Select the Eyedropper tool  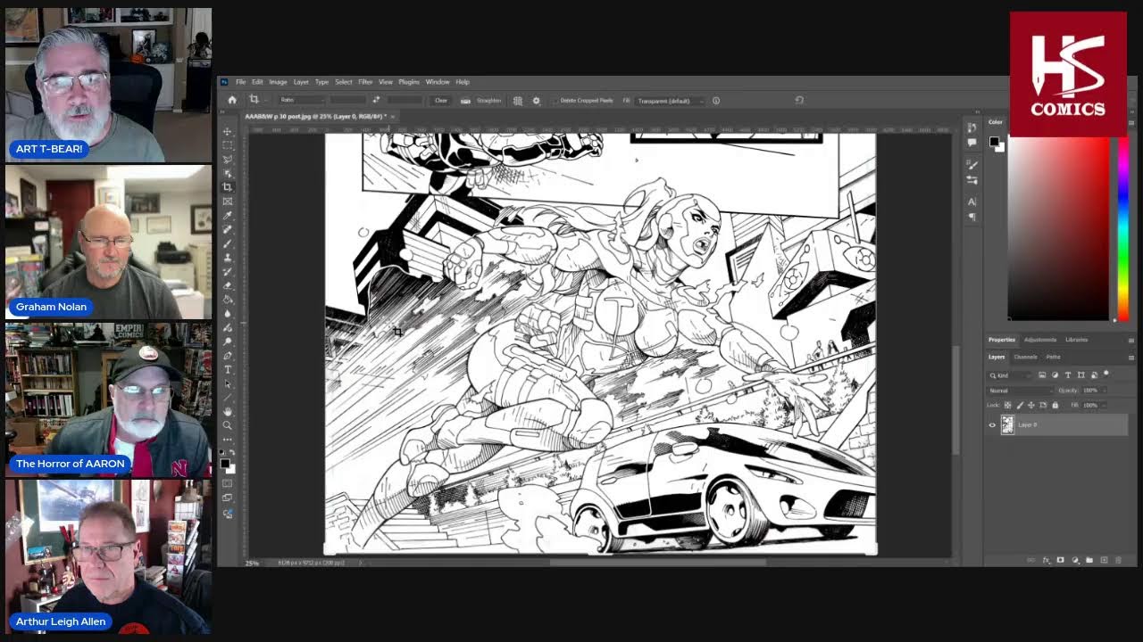pos(228,215)
